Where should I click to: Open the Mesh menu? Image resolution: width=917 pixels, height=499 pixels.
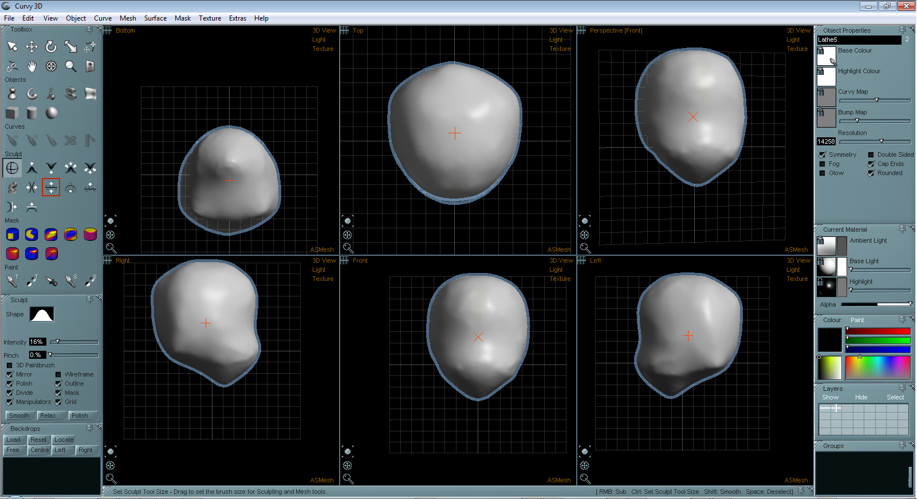(x=128, y=18)
